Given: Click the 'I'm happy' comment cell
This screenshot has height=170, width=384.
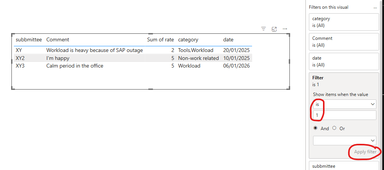Looking at the screenshot, I should (58, 58).
